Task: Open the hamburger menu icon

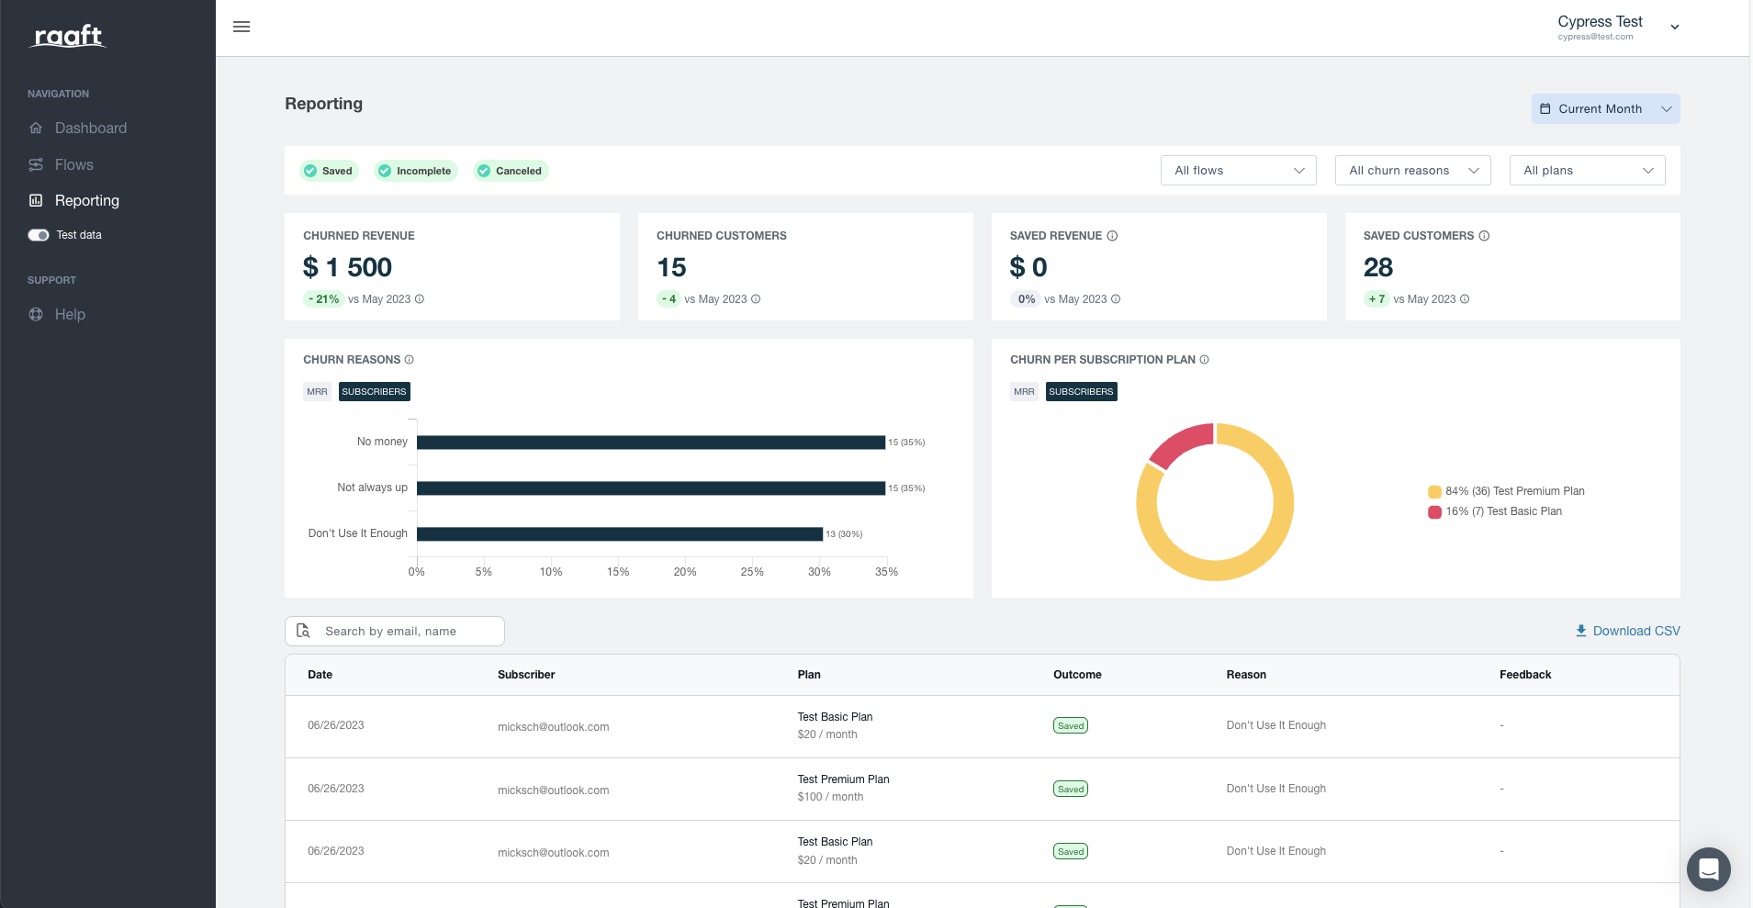Action: [x=242, y=27]
